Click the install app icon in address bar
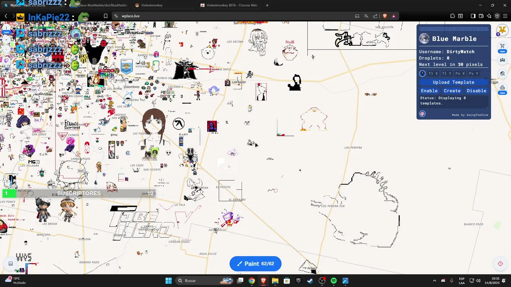The height and width of the screenshot is (287, 511). click(357, 16)
